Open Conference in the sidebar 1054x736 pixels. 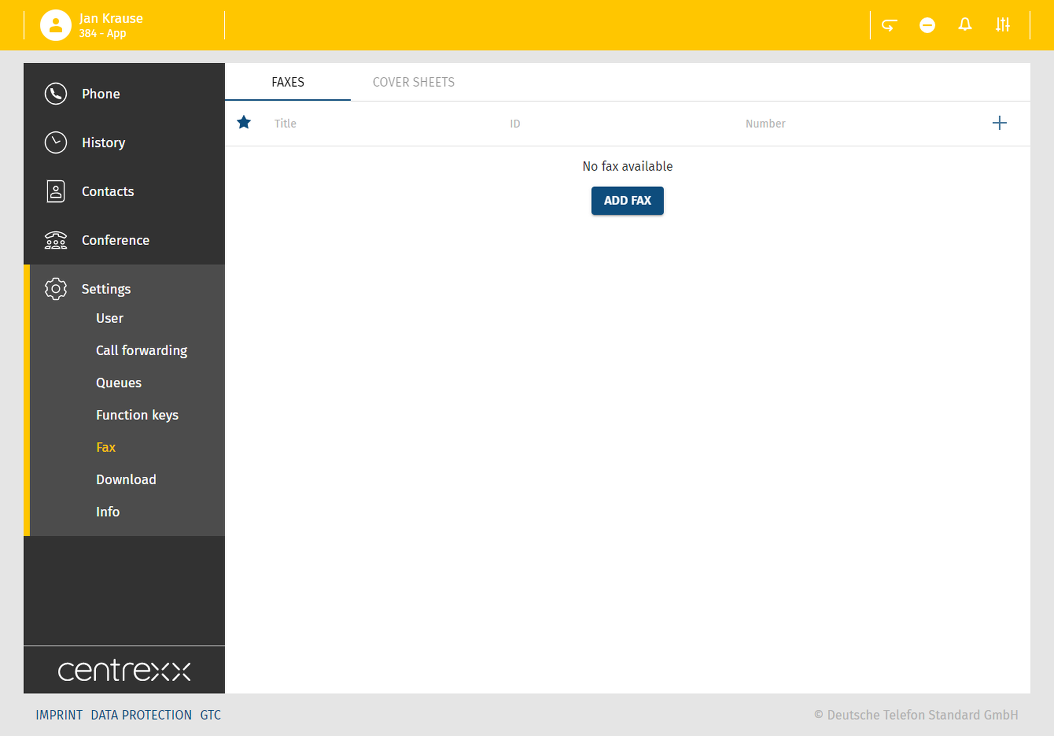coord(115,240)
